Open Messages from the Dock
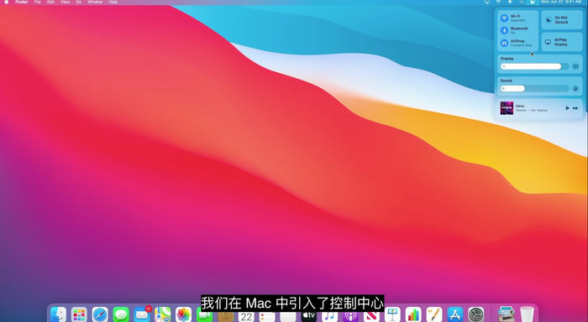Screen dimensions: 588x322 click(x=121, y=314)
